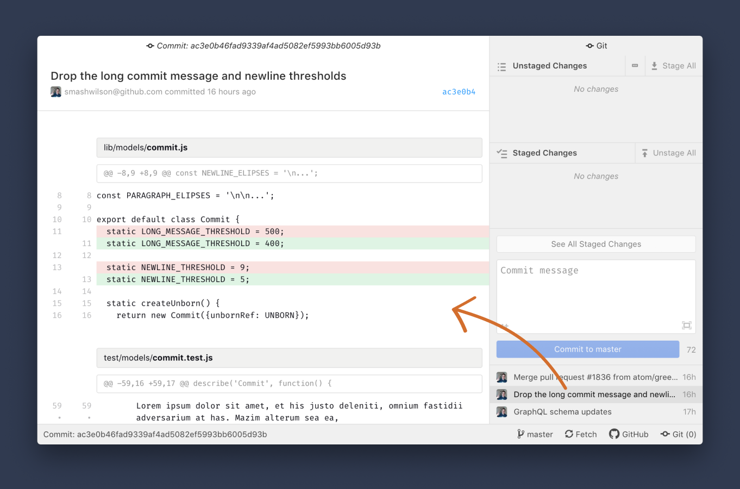Click See All Staged Changes
This screenshot has height=489, width=740.
point(595,244)
